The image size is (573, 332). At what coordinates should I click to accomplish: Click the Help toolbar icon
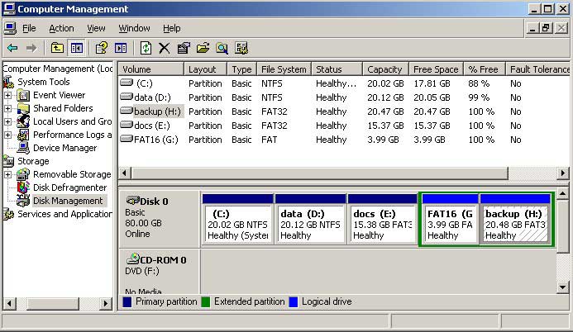click(102, 48)
